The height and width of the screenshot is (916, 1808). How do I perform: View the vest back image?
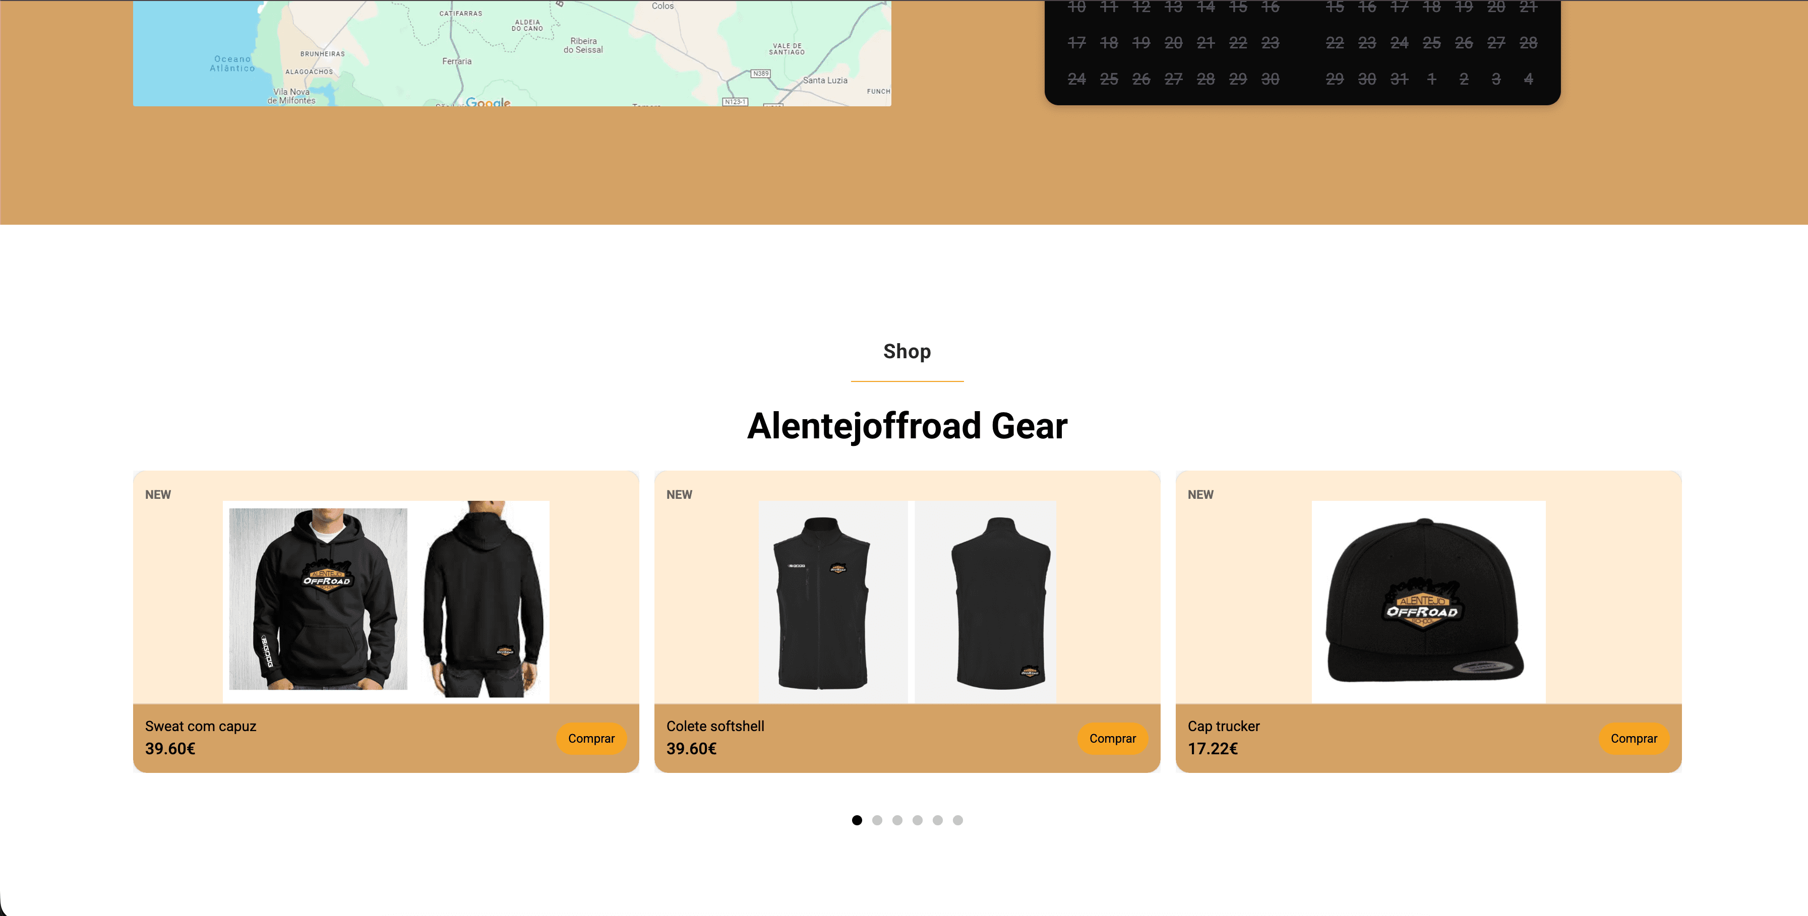pos(986,602)
